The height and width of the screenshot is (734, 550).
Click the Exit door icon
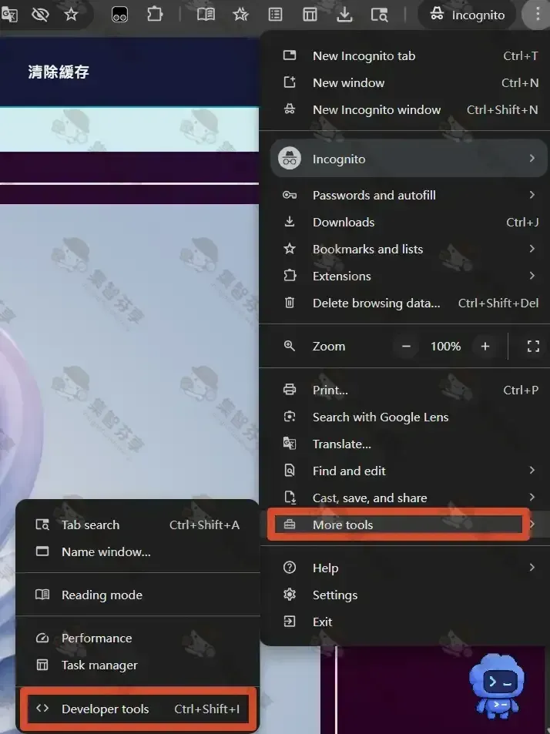290,622
